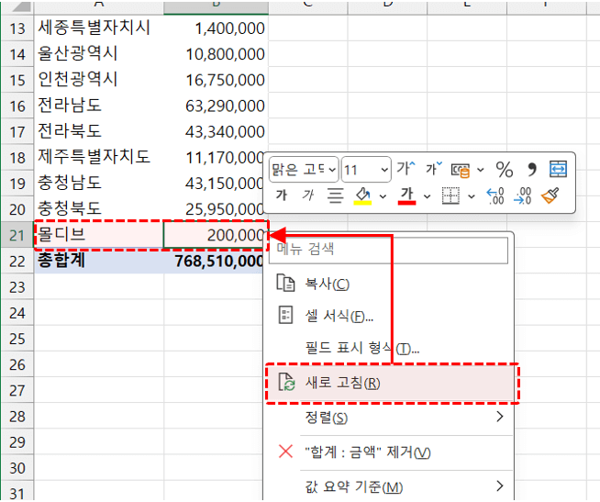
Task: Select row header 13
Action: (x=17, y=28)
